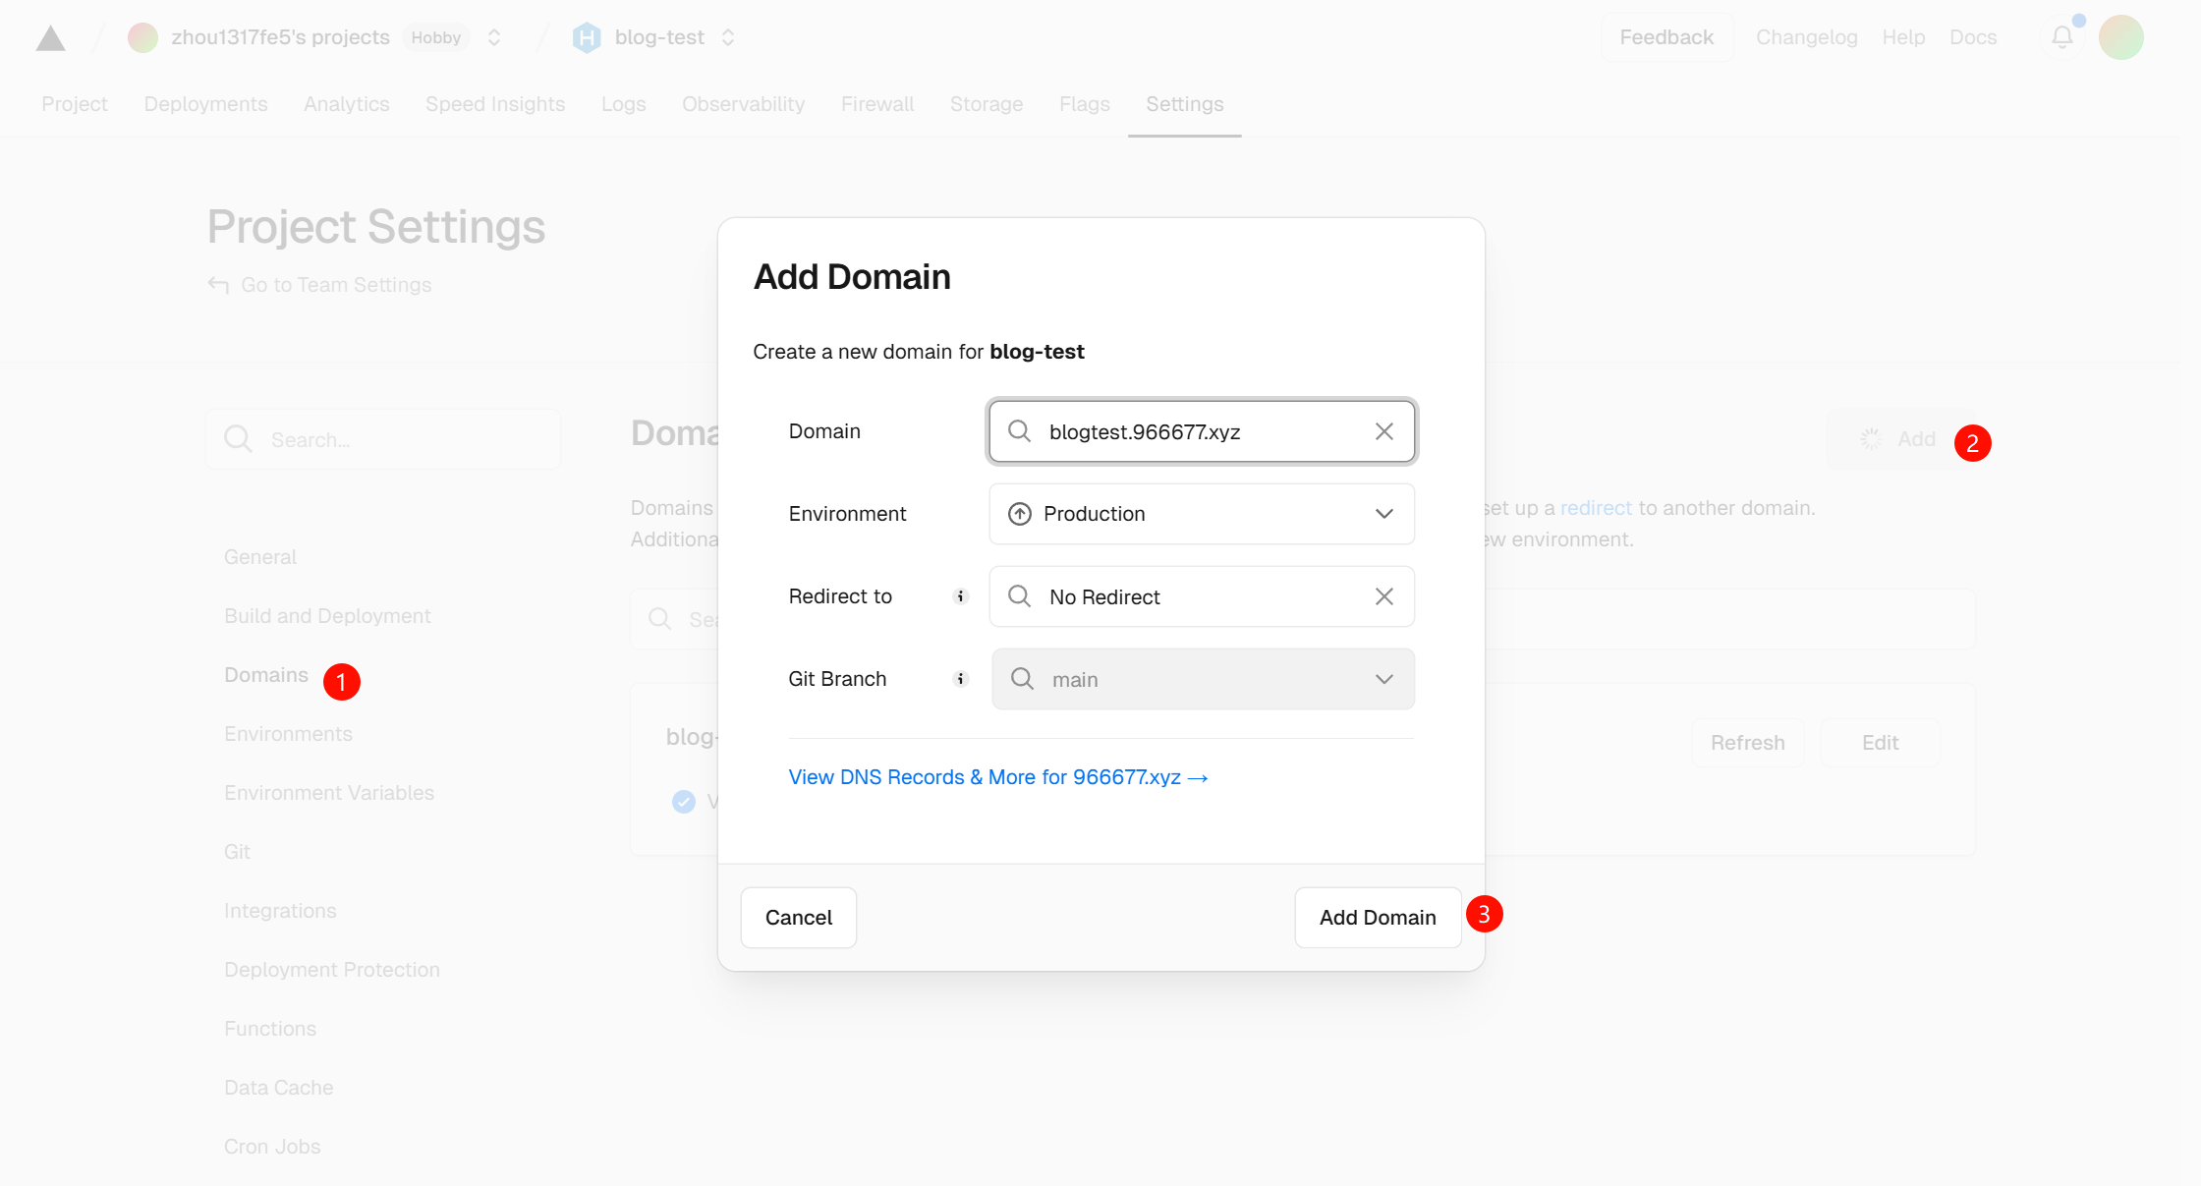Click the back arrow beside Go to Team Settings

218,285
